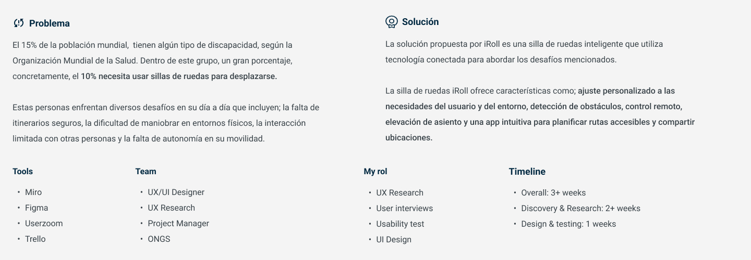This screenshot has width=751, height=260.
Task: Click the Problema heading
Action: pyautogui.click(x=49, y=23)
